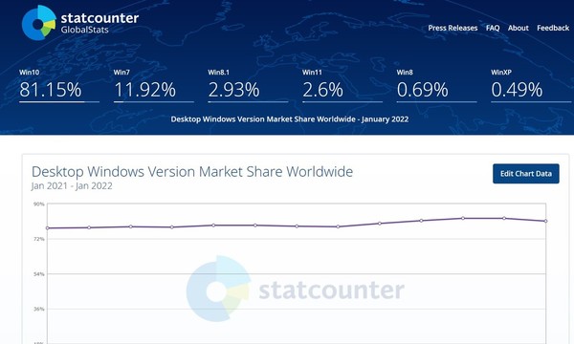
Task: Go to the FAQ page
Action: click(x=493, y=28)
